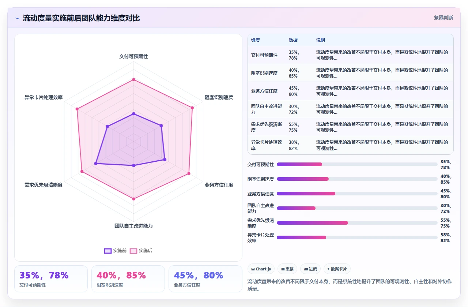This screenshot has height=307, width=468.
Task: Click the 团队自主改进能力 label on the radar chart
Action: (133, 226)
